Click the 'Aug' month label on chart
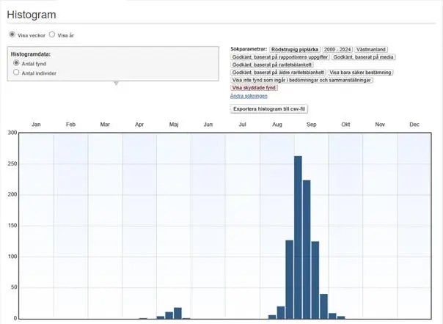This screenshot has width=443, height=324. click(x=277, y=125)
